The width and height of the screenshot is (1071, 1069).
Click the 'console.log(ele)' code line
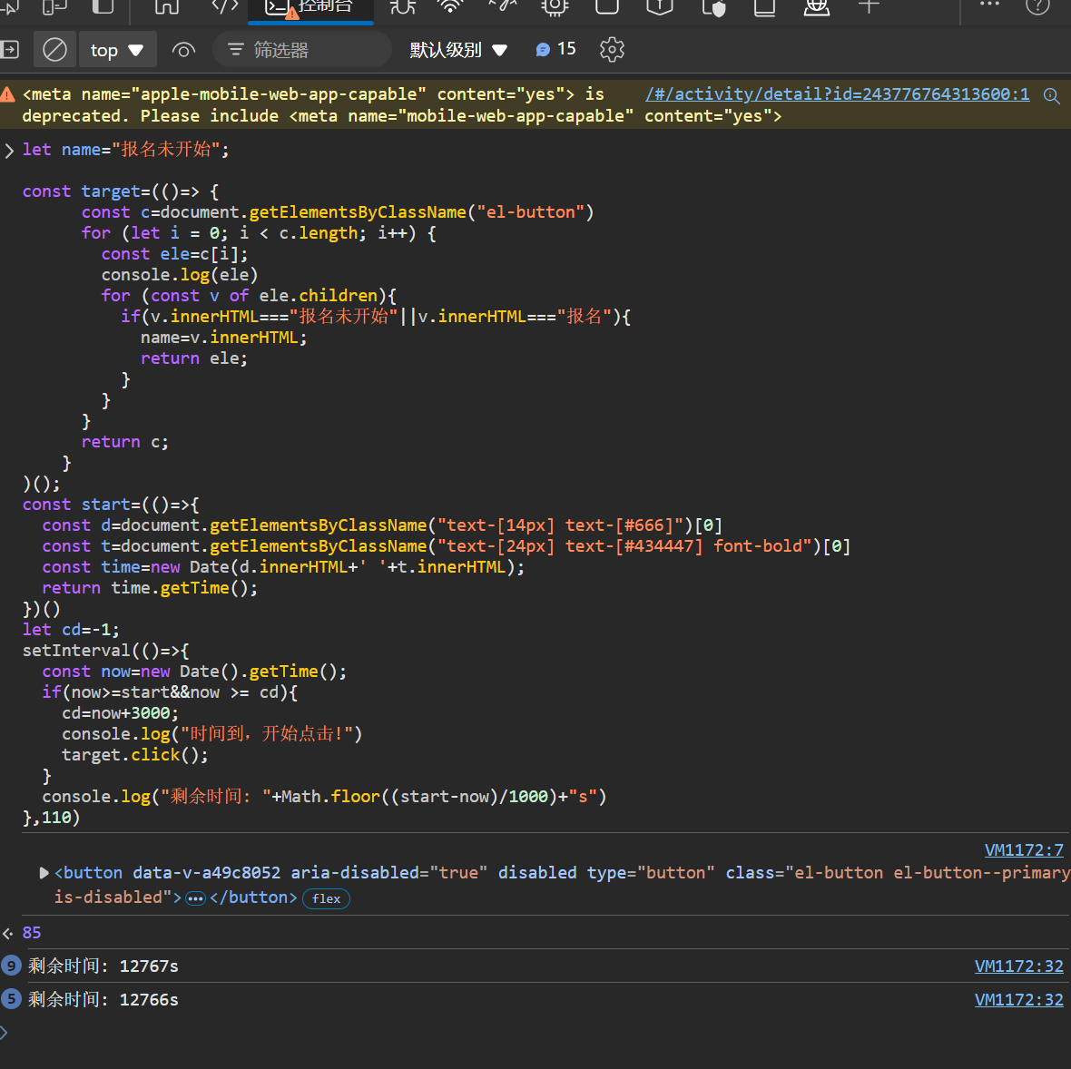tap(180, 275)
